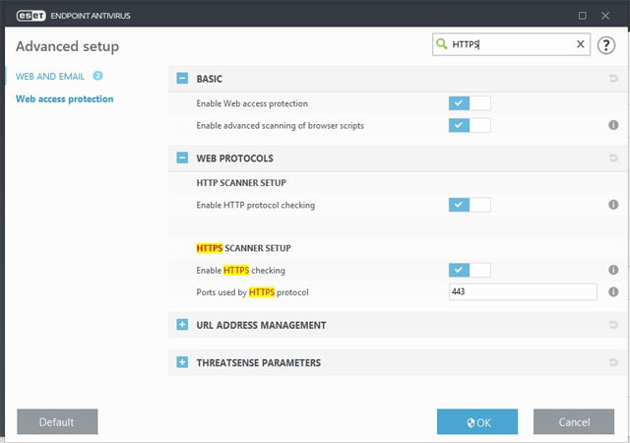Click the Enable HTTPS checking label

240,270
